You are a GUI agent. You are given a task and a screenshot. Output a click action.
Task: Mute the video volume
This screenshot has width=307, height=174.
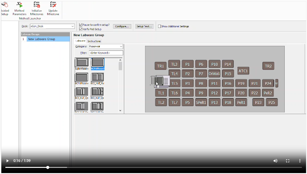point(275,161)
